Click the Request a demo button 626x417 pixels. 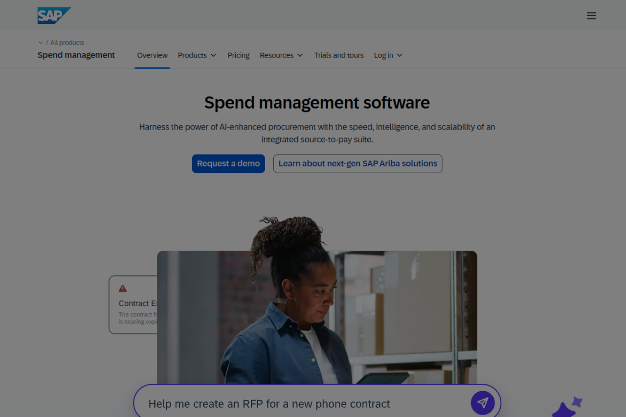(x=228, y=164)
